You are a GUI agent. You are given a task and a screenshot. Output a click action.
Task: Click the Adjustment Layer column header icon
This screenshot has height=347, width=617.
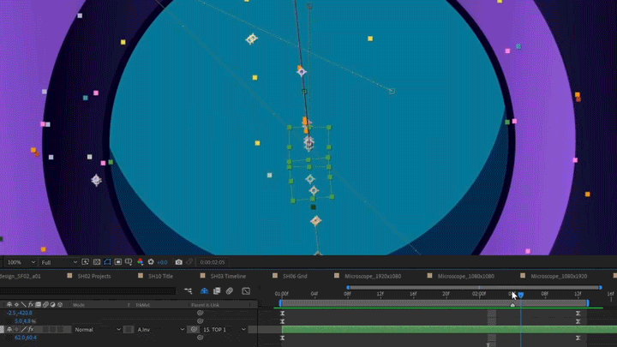(53, 304)
